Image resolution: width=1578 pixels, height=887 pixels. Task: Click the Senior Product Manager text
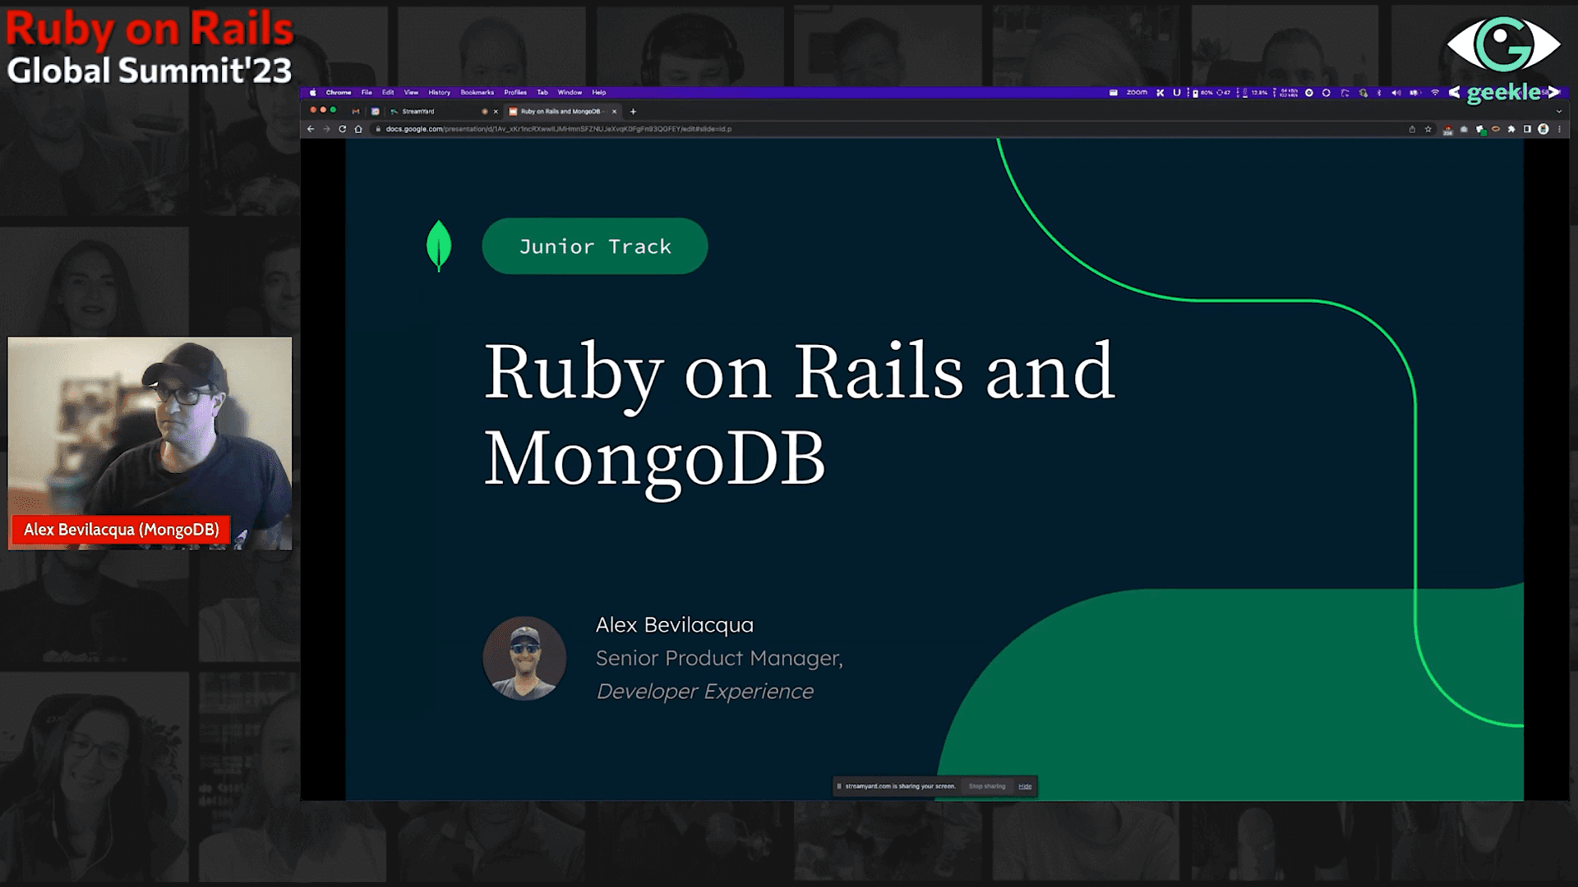[x=719, y=658]
